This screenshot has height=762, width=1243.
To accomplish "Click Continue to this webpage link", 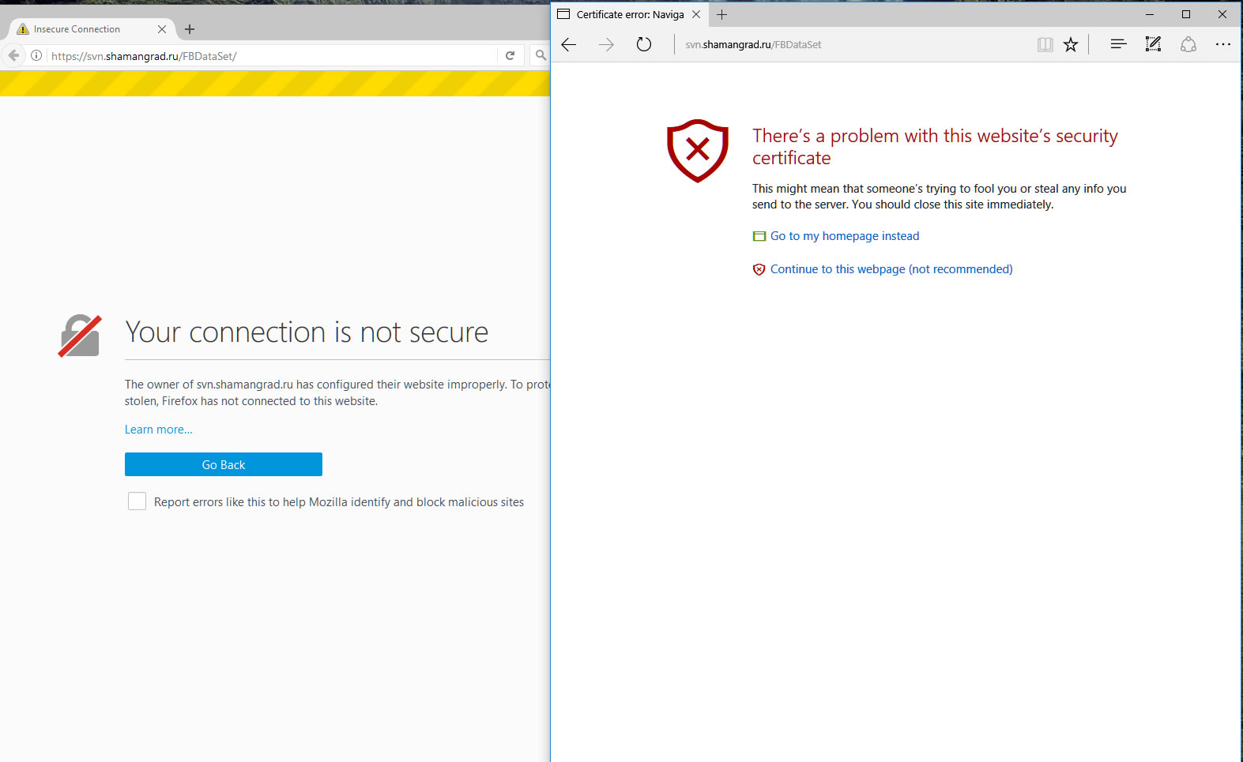I will [891, 269].
